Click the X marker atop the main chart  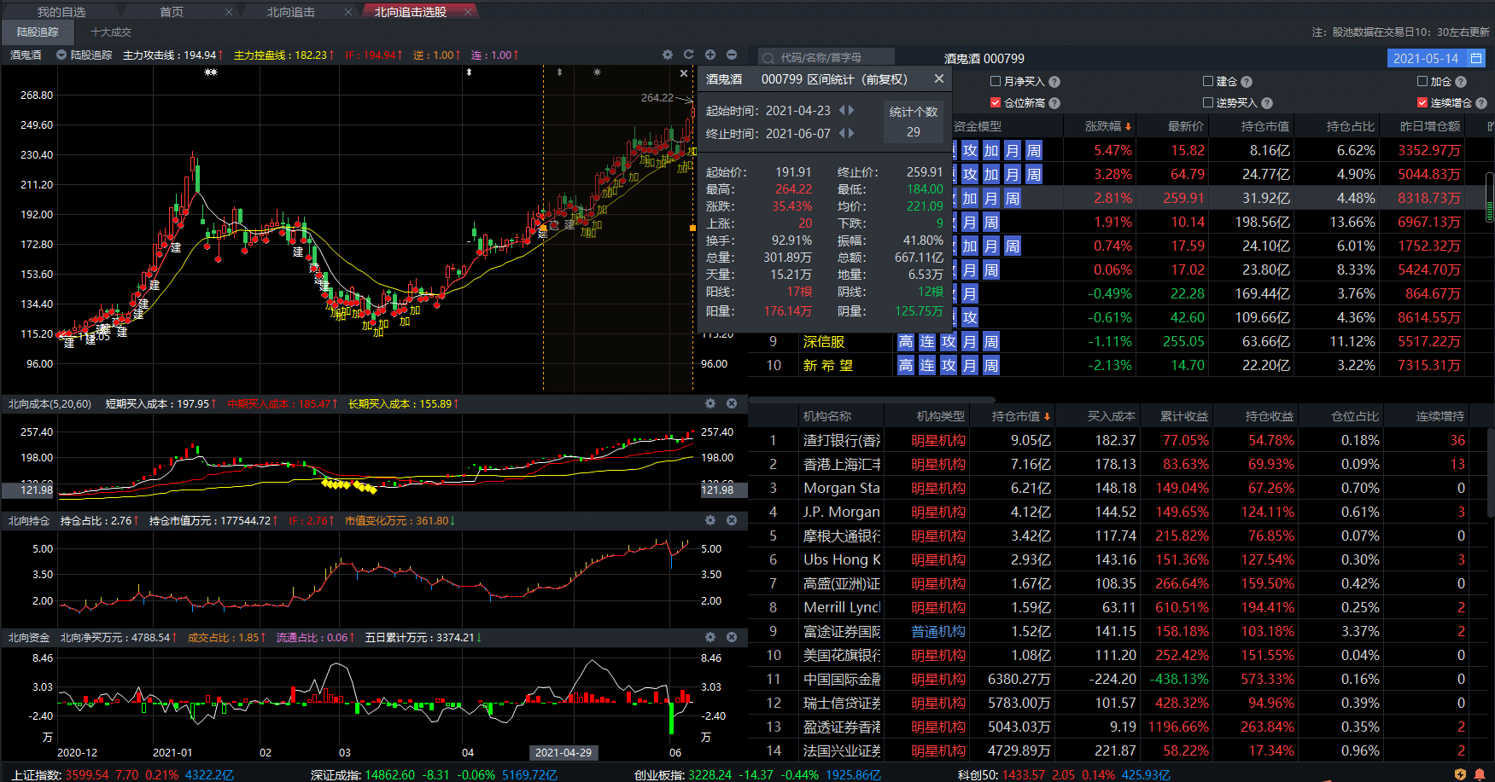pos(684,73)
